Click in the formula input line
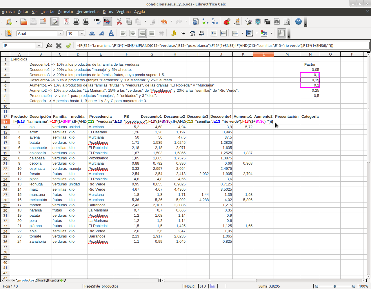 tap(220, 45)
